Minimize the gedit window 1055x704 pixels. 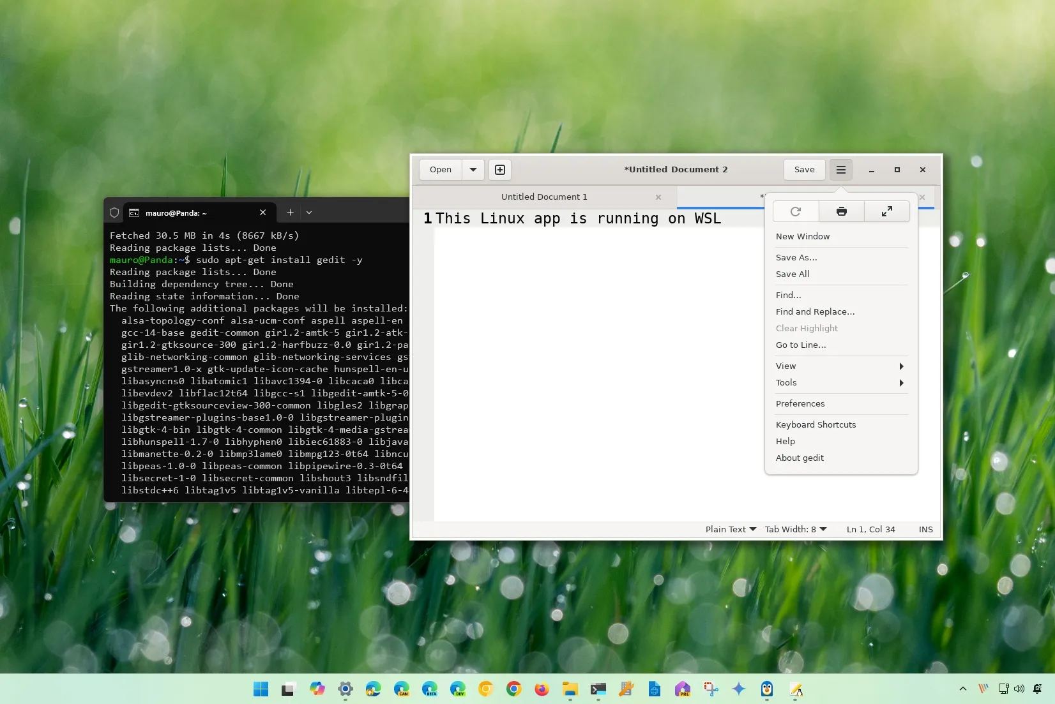(871, 170)
